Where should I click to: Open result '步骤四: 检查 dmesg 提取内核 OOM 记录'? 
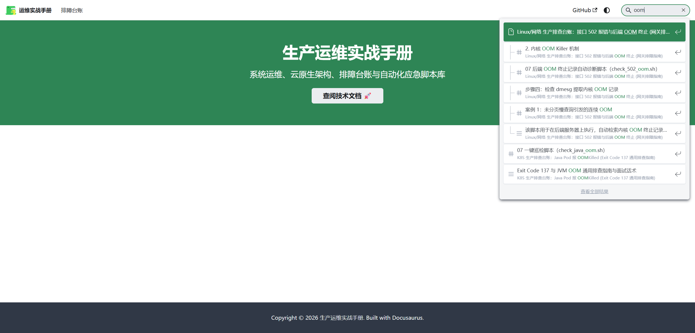[594, 93]
